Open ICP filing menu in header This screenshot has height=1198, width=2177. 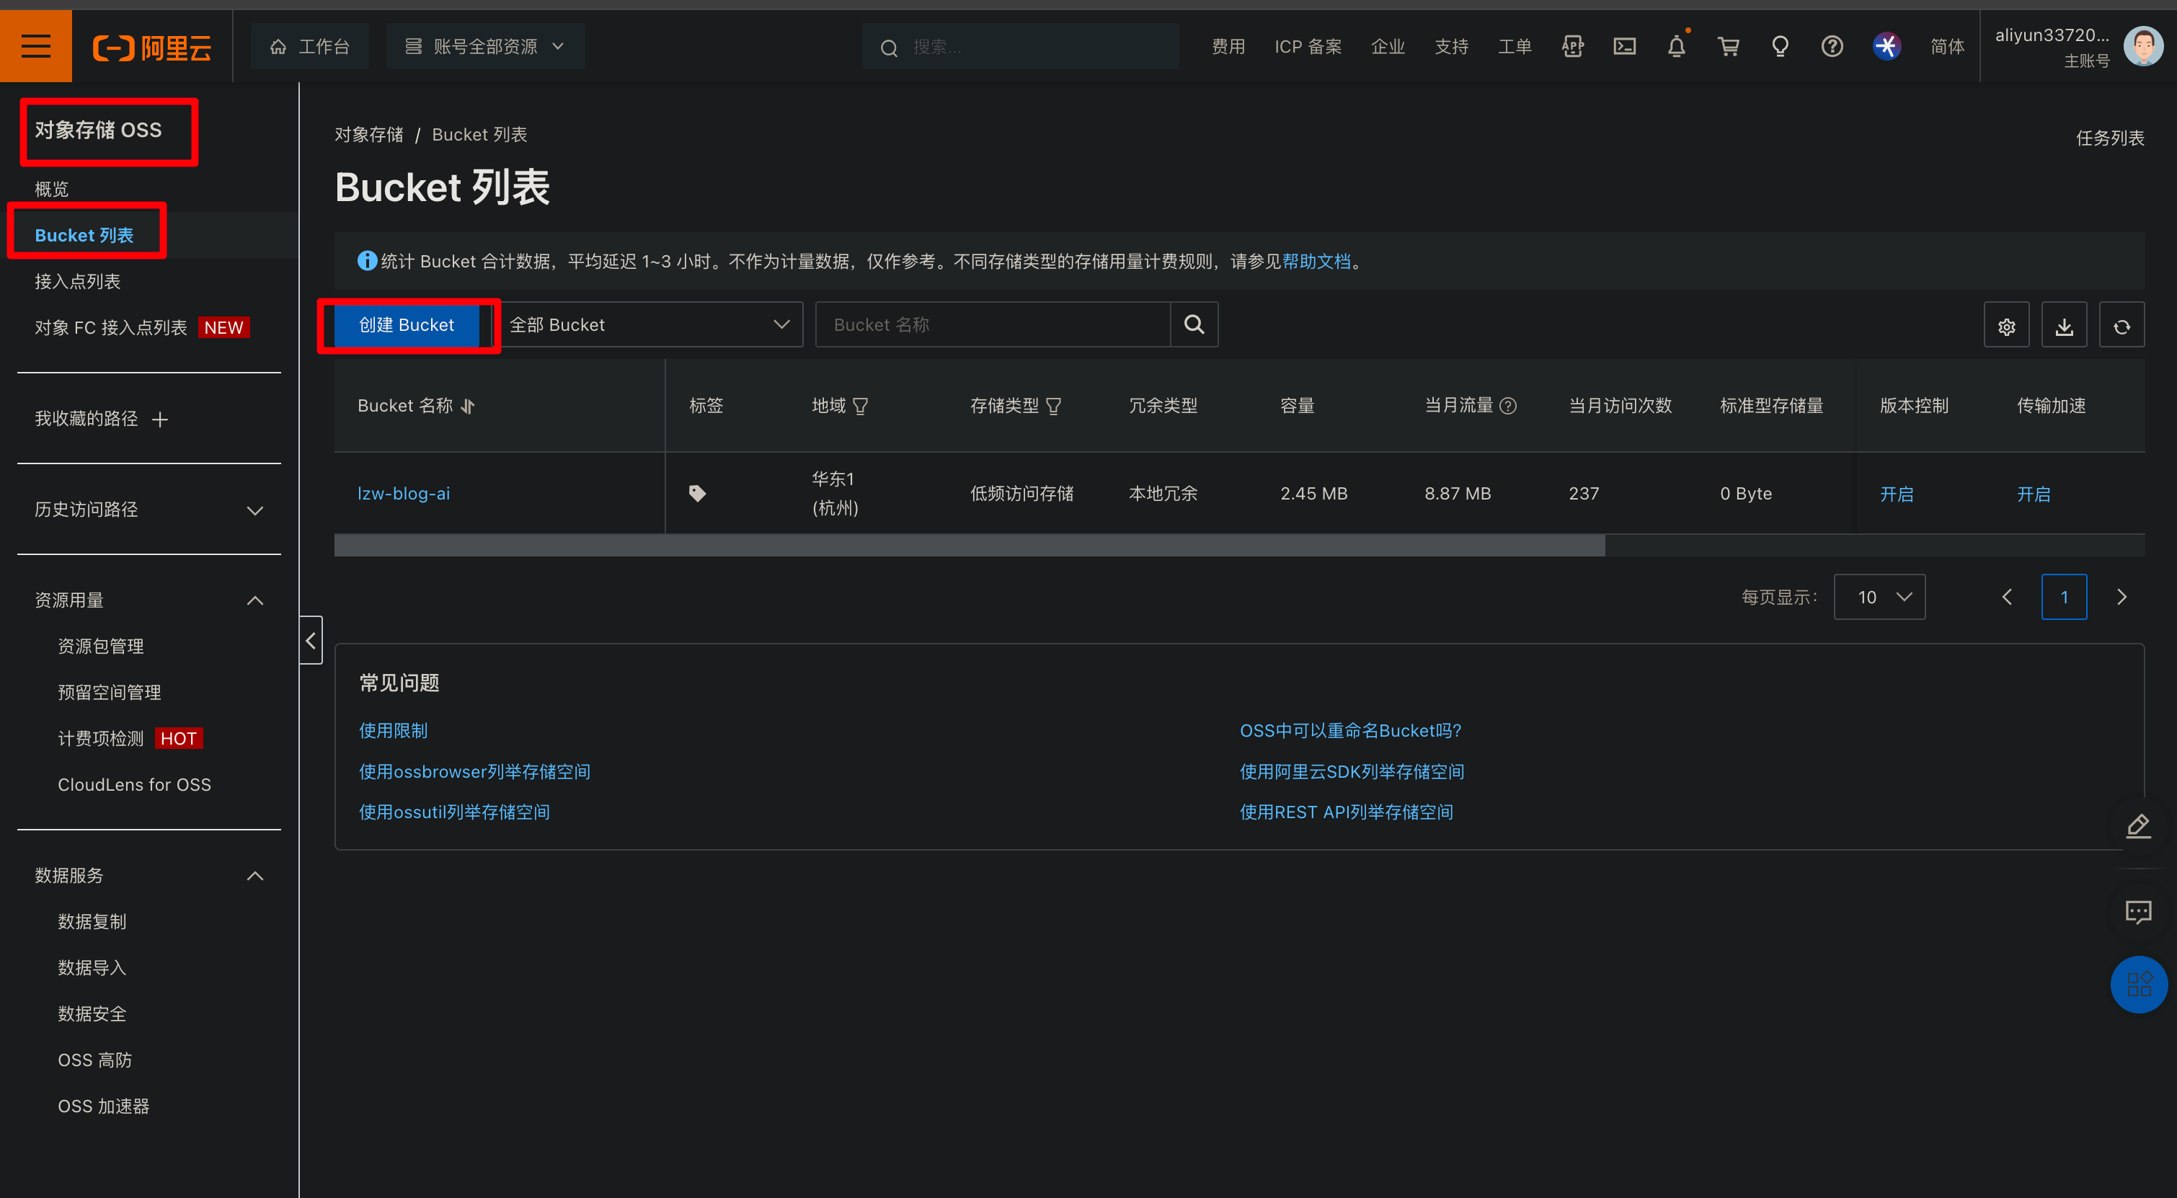click(1308, 46)
